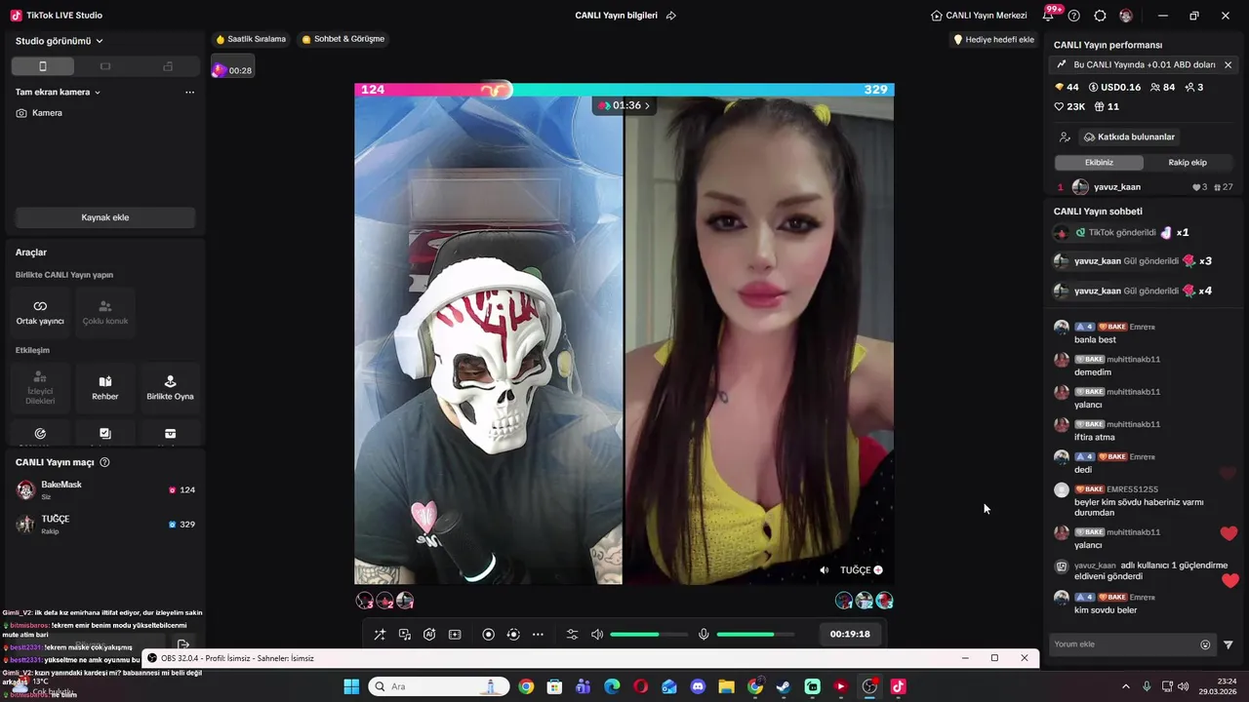This screenshot has height=702, width=1249.
Task: Click Hediye hedefi ekle button
Action: 993,40
